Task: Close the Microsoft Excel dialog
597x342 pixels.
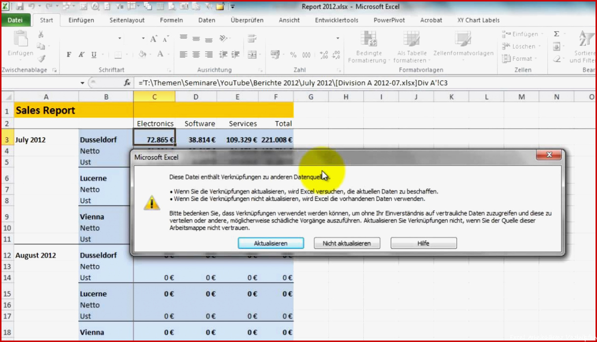Action: coord(548,155)
